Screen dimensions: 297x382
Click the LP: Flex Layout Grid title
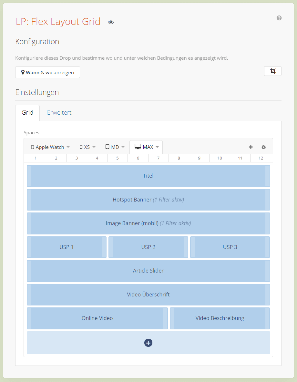[58, 21]
